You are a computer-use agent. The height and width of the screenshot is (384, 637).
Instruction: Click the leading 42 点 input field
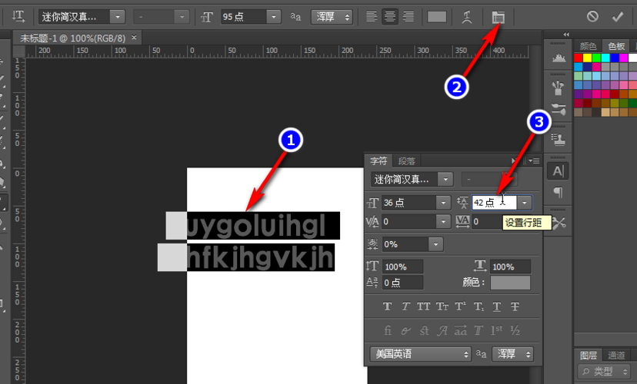494,202
